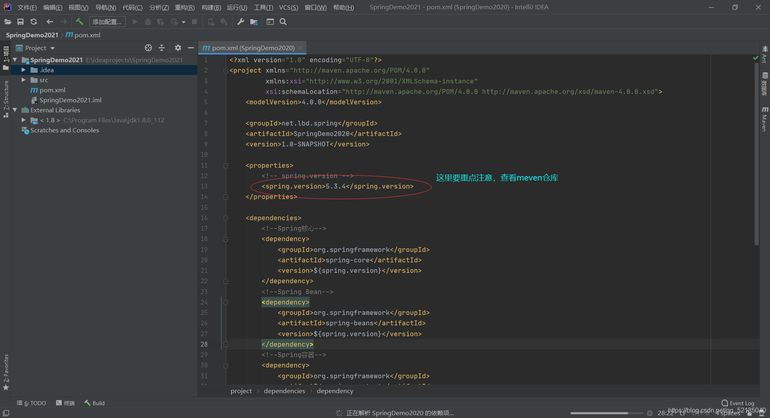Click SpringDemo2021 in the navigation bar
The image size is (770, 418).
tap(32, 35)
